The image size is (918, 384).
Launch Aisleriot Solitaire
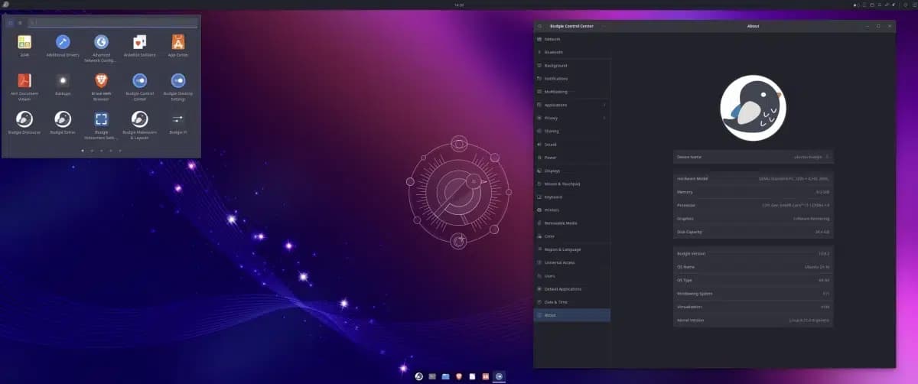pyautogui.click(x=139, y=44)
